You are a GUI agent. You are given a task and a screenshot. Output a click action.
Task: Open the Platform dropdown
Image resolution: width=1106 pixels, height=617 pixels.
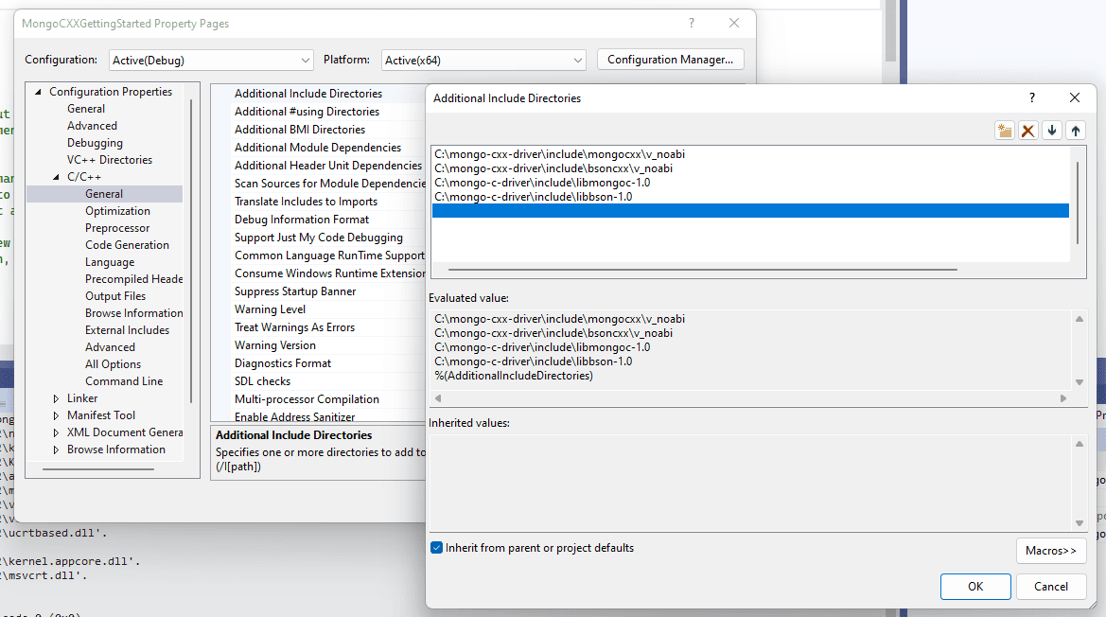pyautogui.click(x=483, y=60)
